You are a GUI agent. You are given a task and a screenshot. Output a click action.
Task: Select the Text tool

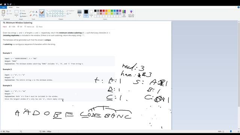36,12
